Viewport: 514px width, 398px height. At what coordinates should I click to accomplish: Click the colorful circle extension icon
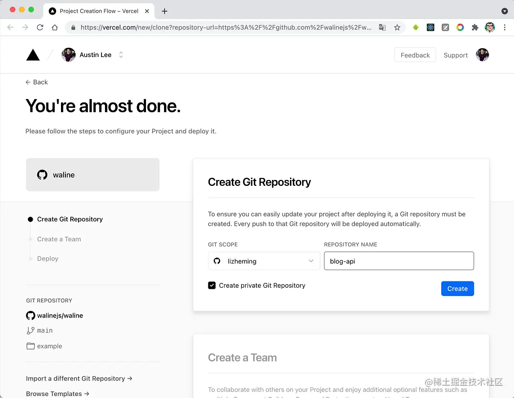460,27
